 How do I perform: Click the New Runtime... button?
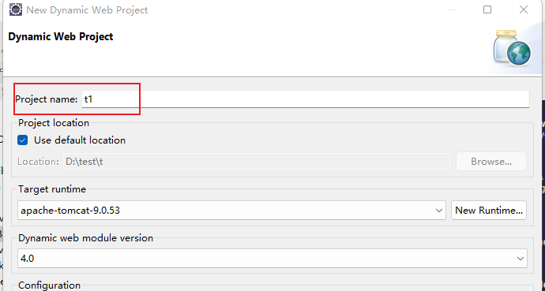[489, 211]
